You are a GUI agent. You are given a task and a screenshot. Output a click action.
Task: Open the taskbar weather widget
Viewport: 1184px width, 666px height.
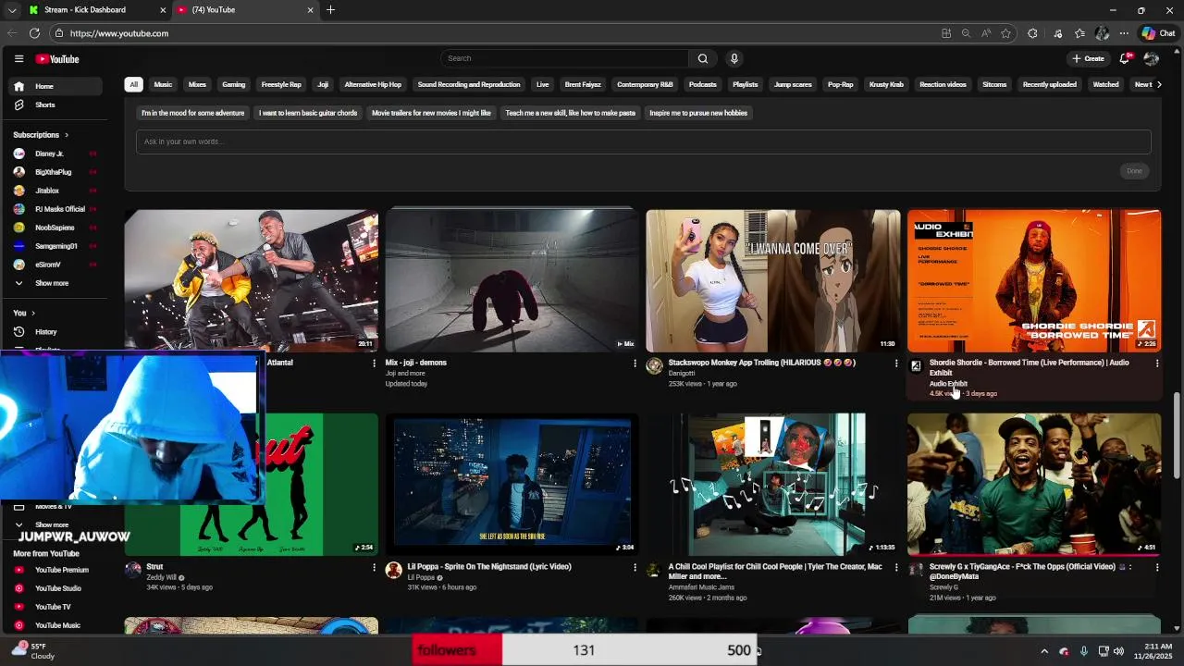click(34, 651)
